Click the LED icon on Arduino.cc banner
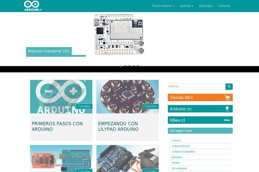259x172 pixels. coord(227,109)
